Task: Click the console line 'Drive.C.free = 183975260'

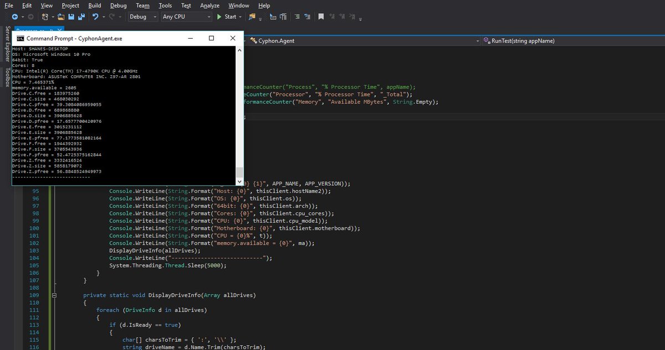Action: pyautogui.click(x=45, y=93)
